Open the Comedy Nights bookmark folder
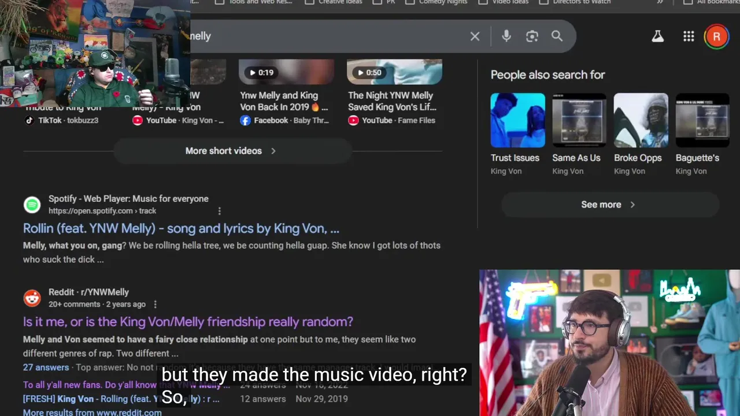This screenshot has width=740, height=416. 437,2
